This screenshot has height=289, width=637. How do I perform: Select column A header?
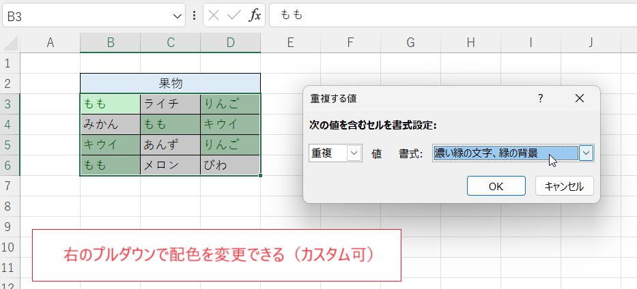pyautogui.click(x=51, y=42)
